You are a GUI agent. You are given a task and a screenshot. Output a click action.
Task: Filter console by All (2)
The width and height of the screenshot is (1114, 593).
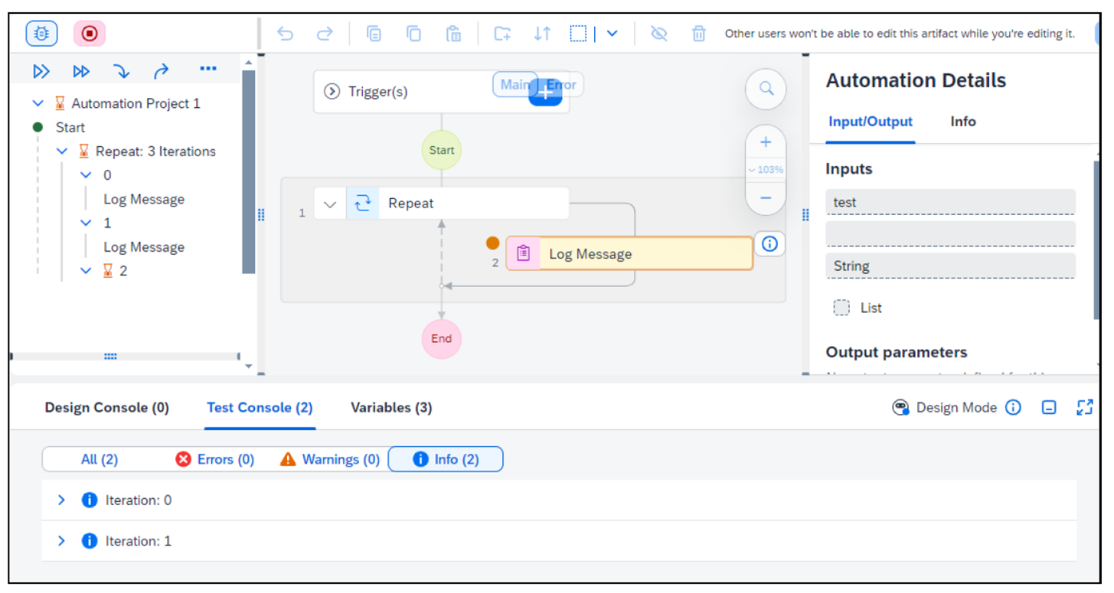(100, 459)
